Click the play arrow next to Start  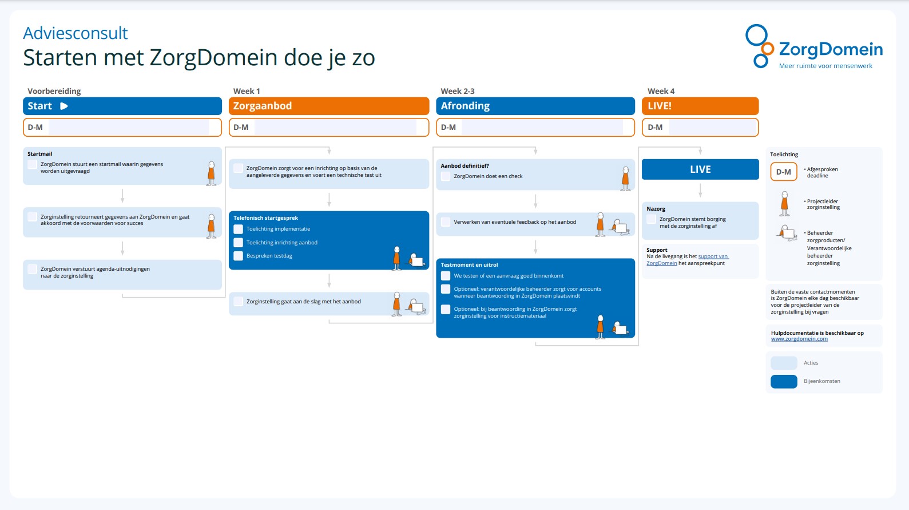point(64,106)
